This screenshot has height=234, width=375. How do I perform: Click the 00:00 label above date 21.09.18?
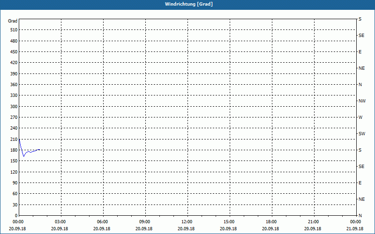click(x=355, y=222)
